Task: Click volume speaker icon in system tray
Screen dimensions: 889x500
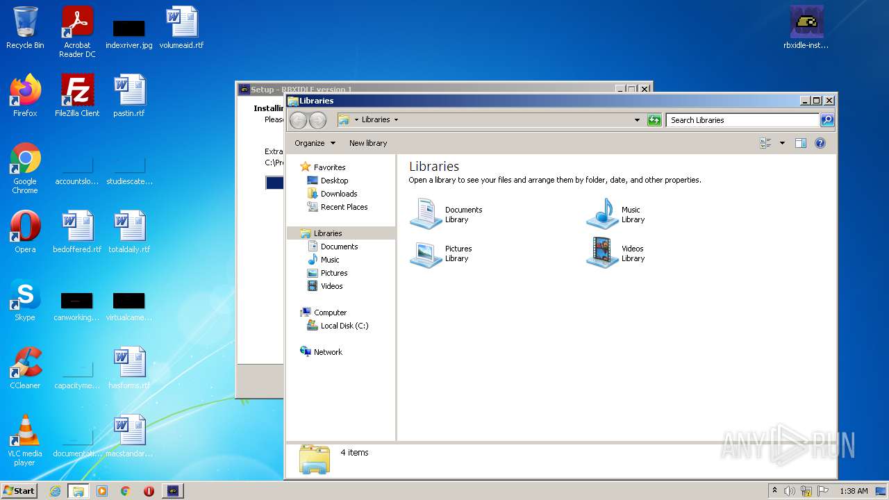Action: (x=790, y=491)
